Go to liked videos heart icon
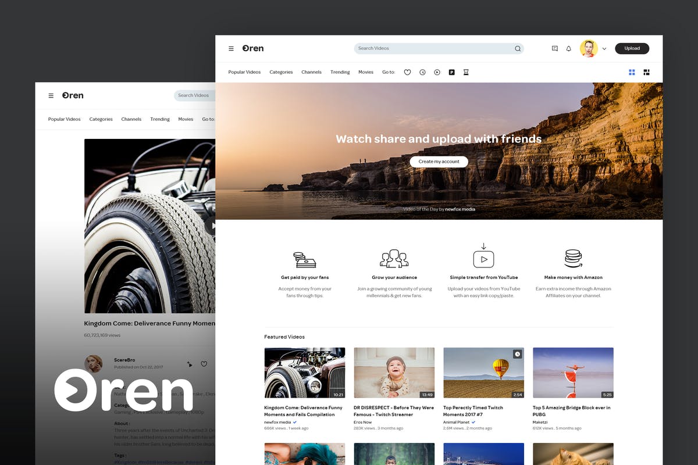Screen dimensions: 698x465 [407, 73]
